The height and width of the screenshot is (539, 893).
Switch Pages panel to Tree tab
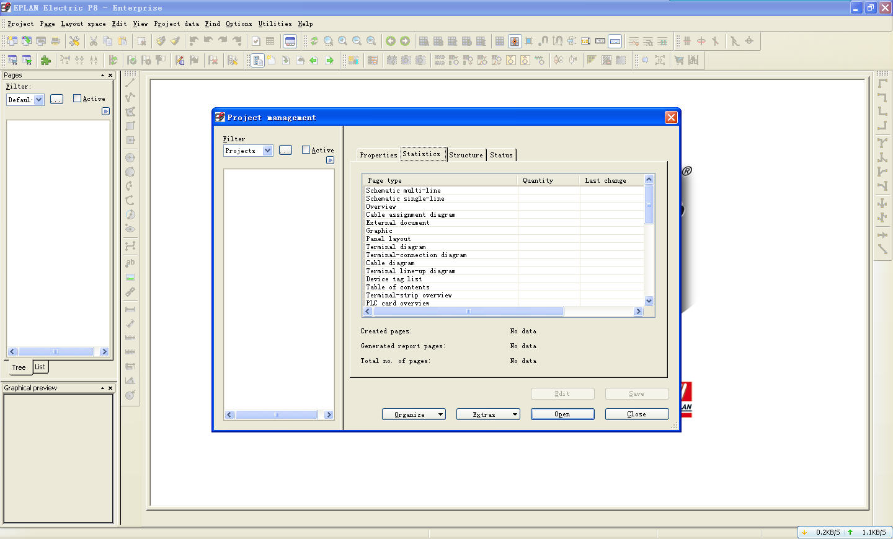tap(19, 367)
